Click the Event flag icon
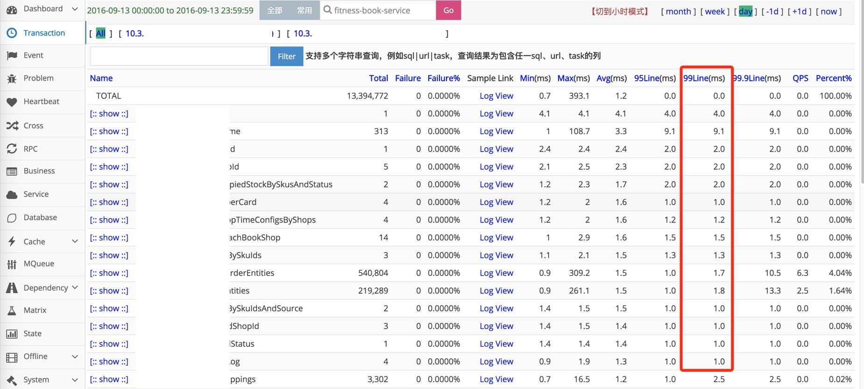 click(x=12, y=56)
